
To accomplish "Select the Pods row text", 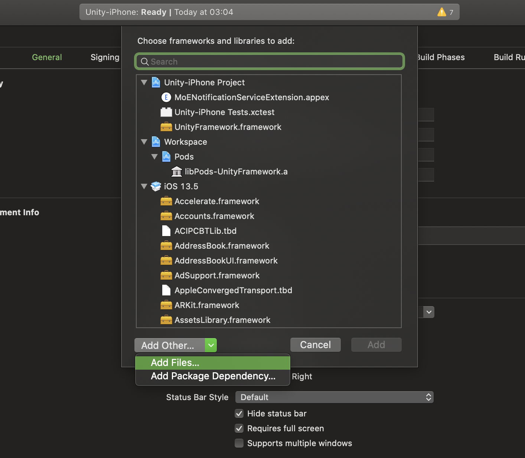I will pyautogui.click(x=184, y=157).
